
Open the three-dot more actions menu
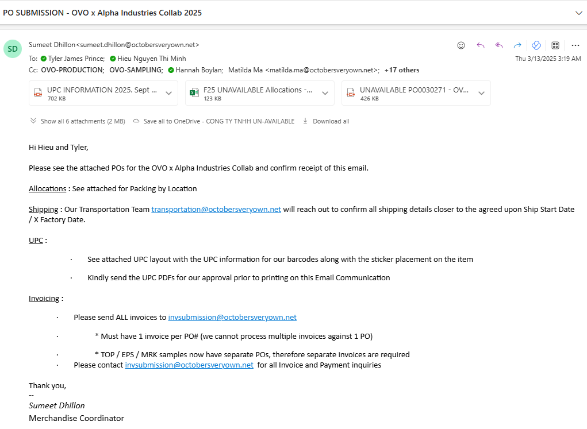coord(576,45)
